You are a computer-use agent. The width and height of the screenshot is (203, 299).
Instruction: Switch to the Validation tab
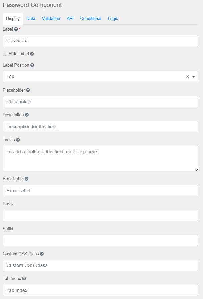(51, 19)
